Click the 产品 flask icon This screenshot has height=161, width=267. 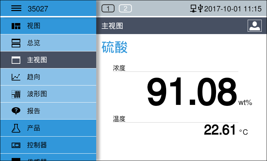coord(16,128)
